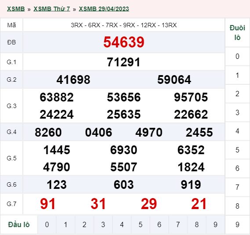Select Đuôi lô digit 5

(237, 150)
